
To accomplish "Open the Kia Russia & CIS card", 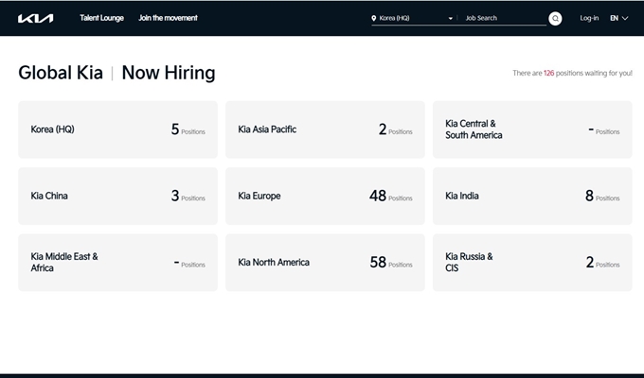I will pyautogui.click(x=532, y=263).
